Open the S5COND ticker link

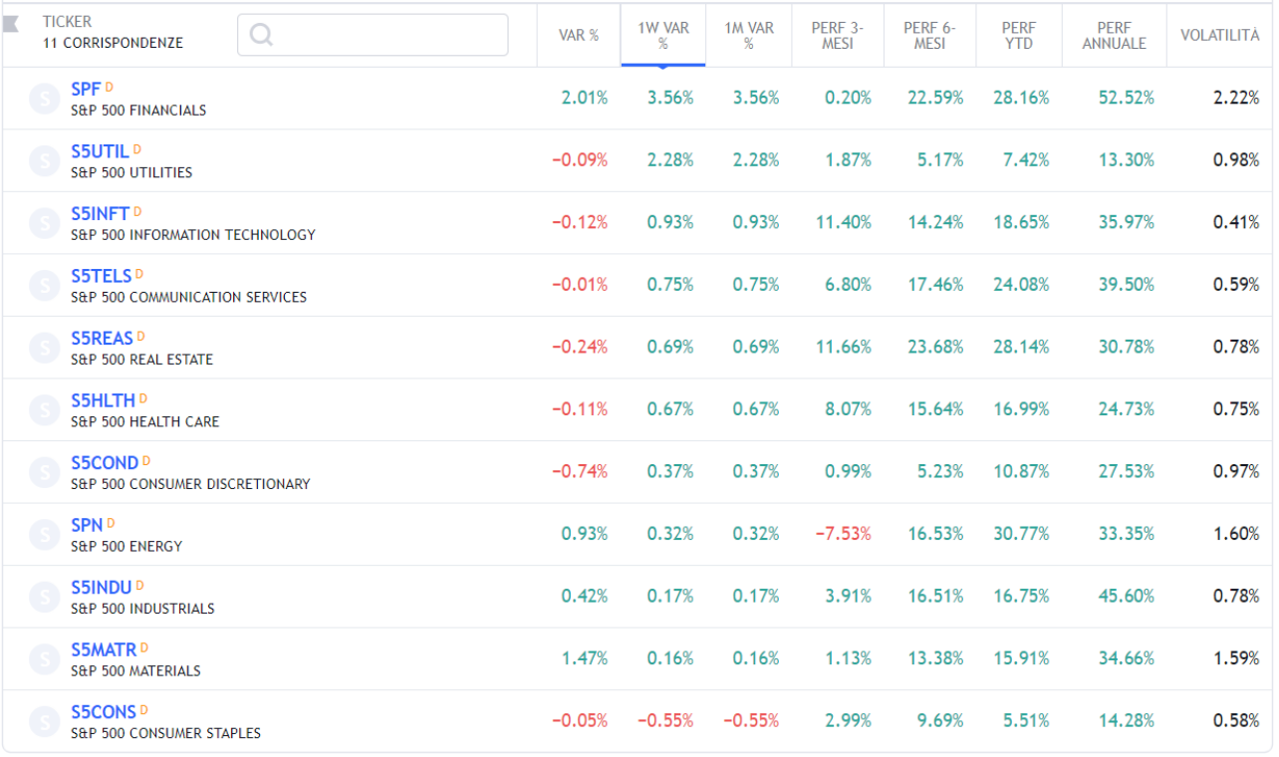pyautogui.click(x=104, y=462)
